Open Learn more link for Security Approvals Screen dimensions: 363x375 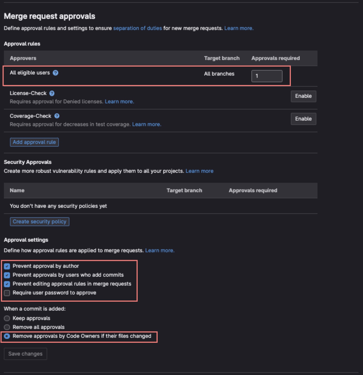click(x=199, y=171)
